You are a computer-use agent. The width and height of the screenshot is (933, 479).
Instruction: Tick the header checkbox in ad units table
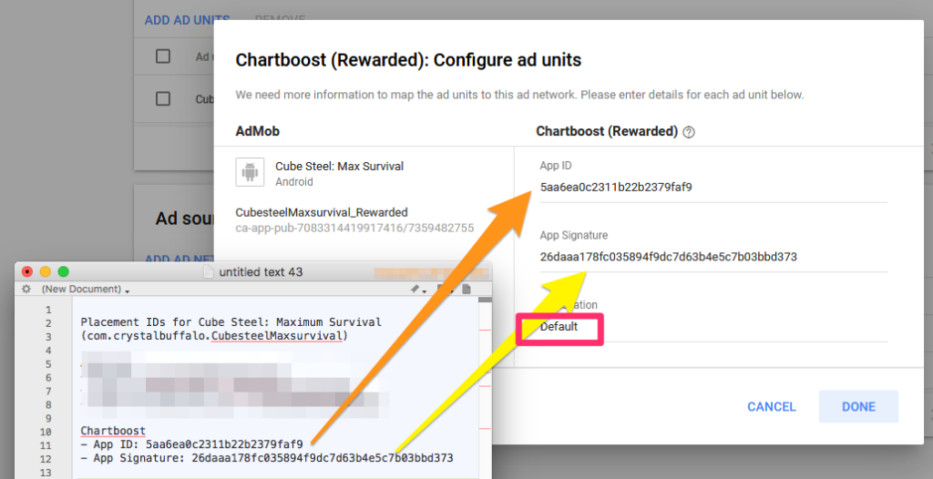point(163,56)
